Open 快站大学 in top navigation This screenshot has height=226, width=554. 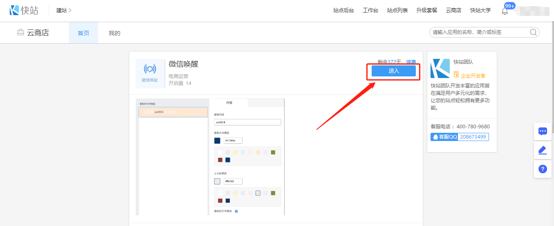[480, 11]
